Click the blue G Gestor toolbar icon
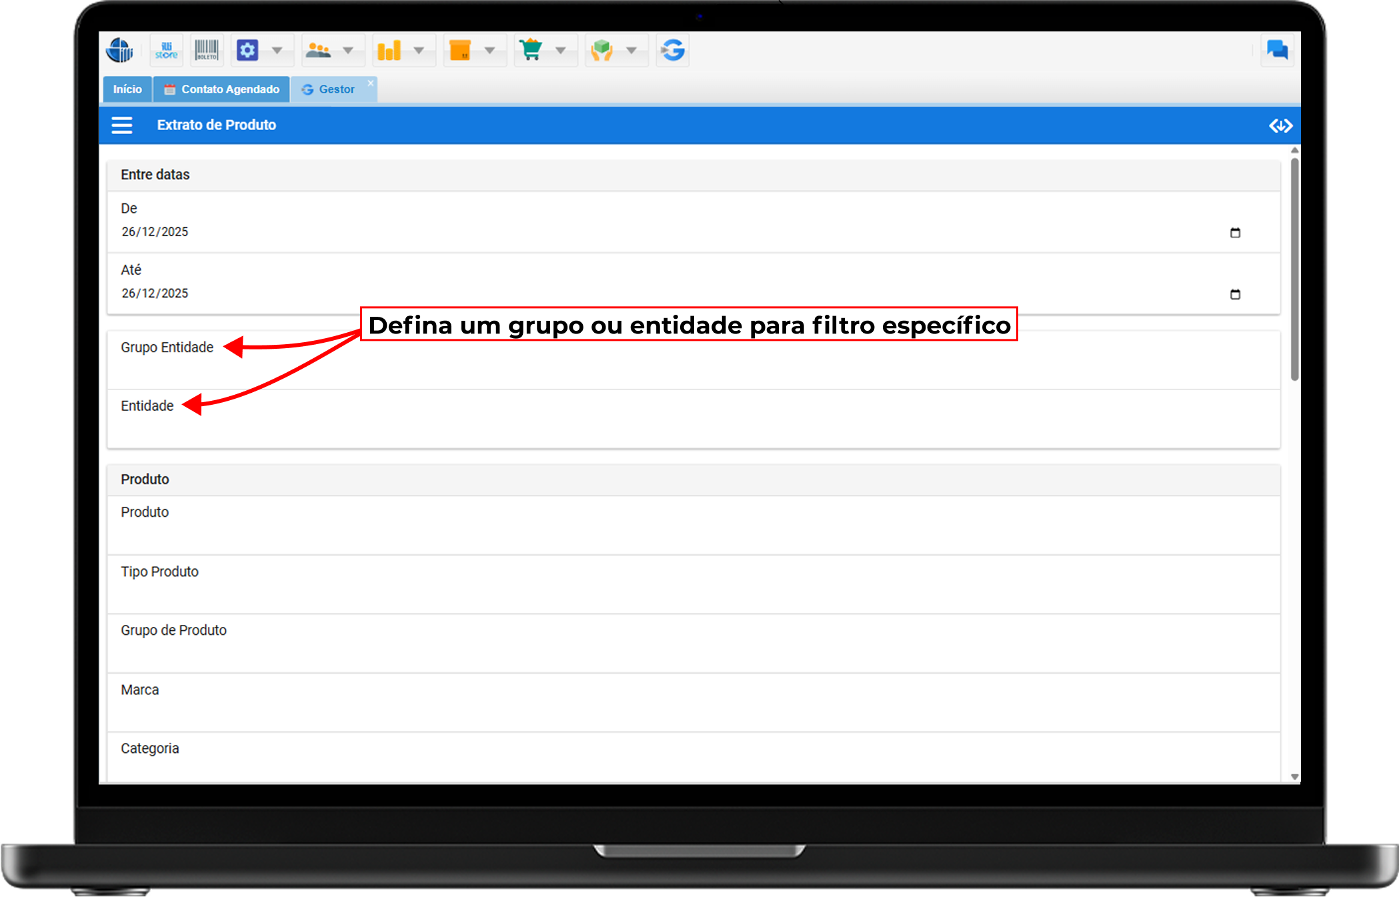 point(672,51)
